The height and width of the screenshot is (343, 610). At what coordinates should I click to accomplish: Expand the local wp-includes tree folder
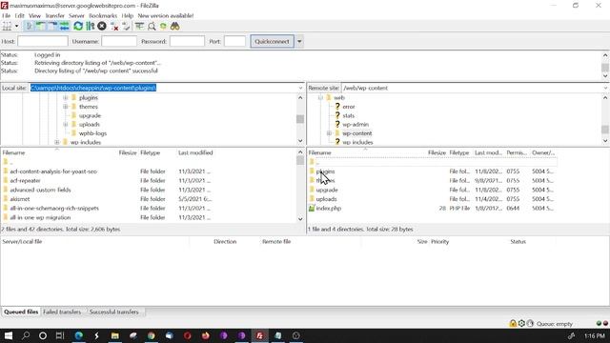tap(57, 142)
